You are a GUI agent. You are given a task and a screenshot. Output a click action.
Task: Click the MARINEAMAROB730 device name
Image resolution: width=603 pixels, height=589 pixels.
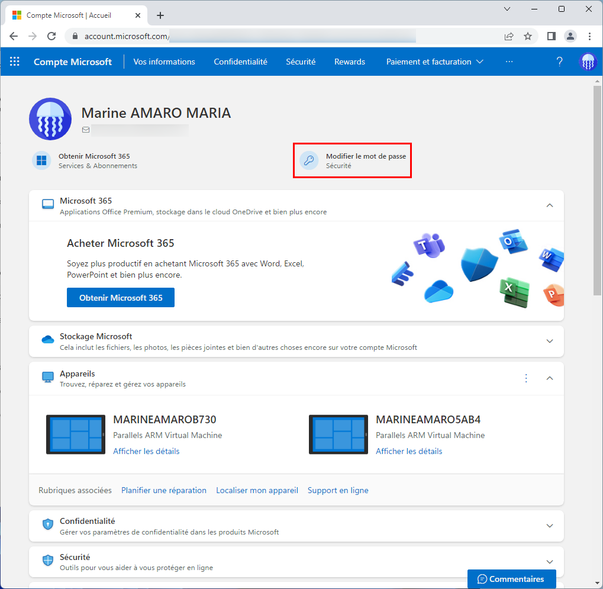point(165,419)
